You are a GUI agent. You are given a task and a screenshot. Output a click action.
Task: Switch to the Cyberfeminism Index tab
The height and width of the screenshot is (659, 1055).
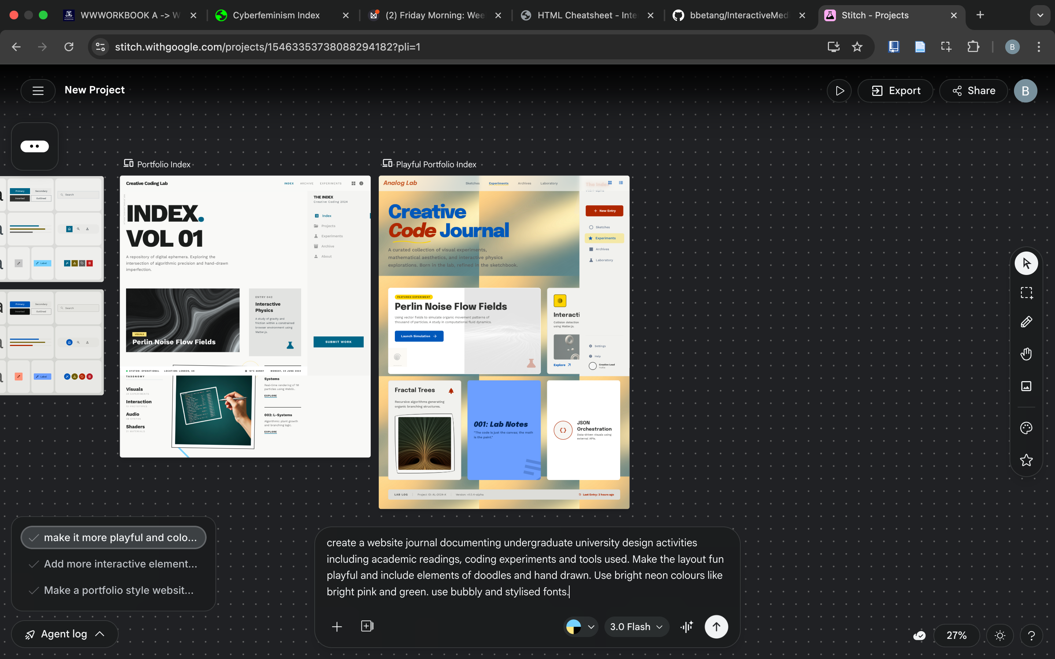tap(276, 15)
